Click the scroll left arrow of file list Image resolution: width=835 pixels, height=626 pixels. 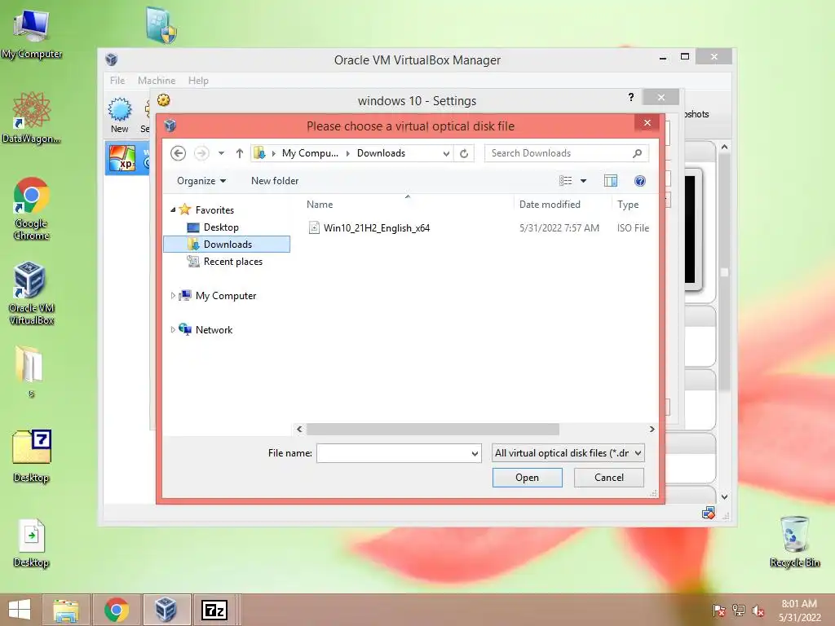pyautogui.click(x=299, y=429)
